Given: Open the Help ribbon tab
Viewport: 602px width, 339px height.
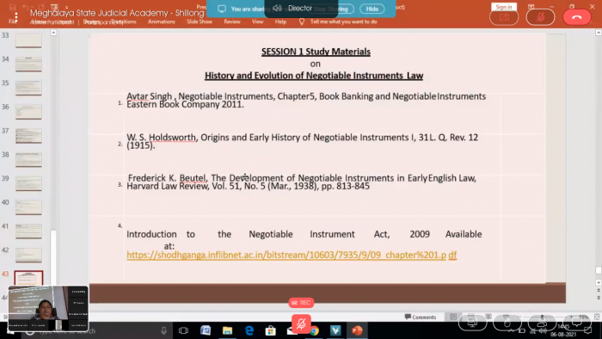Looking at the screenshot, I should [280, 22].
